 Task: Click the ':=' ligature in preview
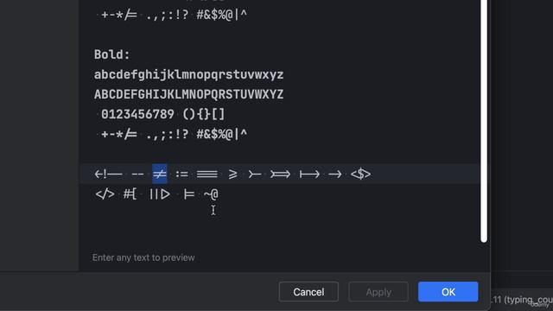click(x=182, y=175)
